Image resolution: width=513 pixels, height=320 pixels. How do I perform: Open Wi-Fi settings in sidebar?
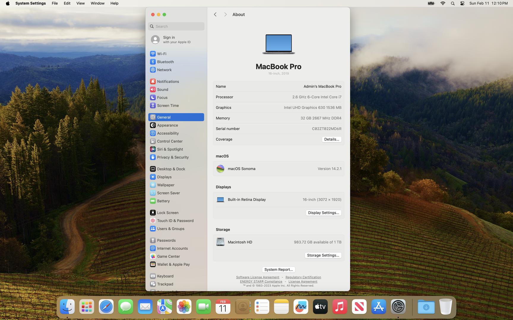[161, 54]
